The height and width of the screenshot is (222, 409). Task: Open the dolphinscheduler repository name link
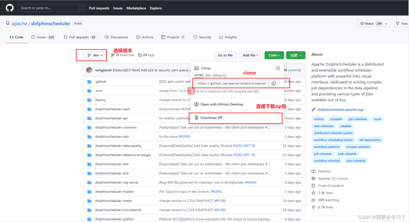pos(51,23)
